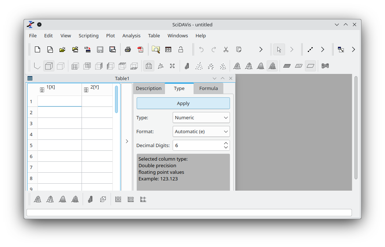Click the Redo arrow icon

(213, 50)
